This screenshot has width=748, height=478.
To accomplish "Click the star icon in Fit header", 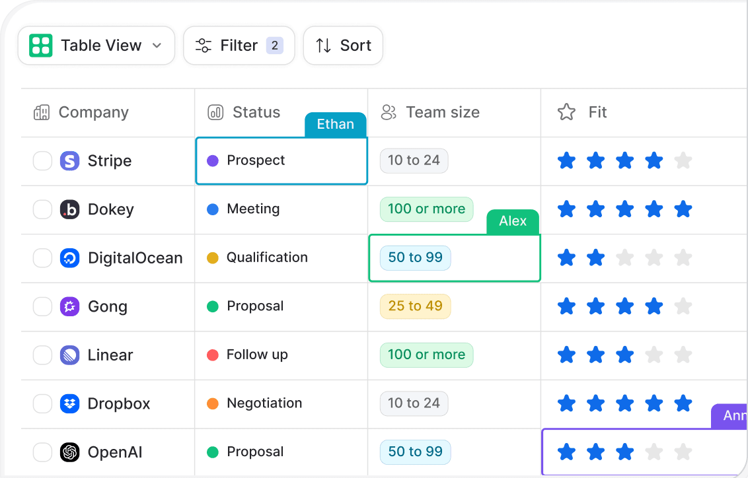I will [x=567, y=112].
